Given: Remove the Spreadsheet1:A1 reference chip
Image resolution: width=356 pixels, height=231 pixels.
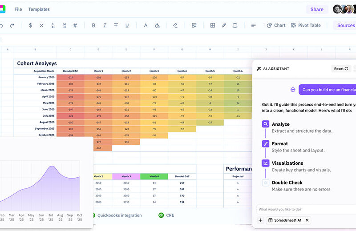Looking at the screenshot, I should pos(307,220).
